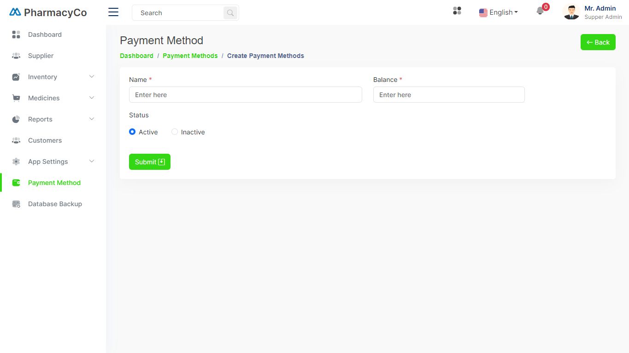Expand the App Settings submenu chevron
Image resolution: width=629 pixels, height=353 pixels.
pos(92,161)
